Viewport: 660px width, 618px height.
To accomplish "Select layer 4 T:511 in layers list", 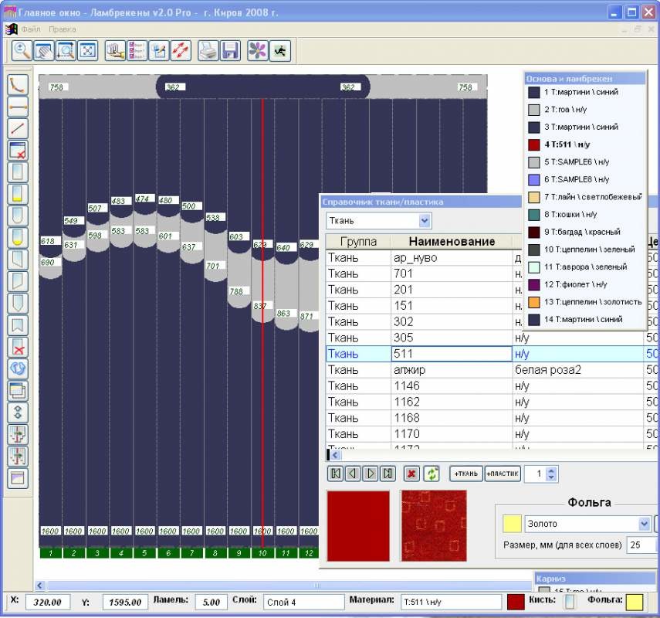I will coord(585,144).
